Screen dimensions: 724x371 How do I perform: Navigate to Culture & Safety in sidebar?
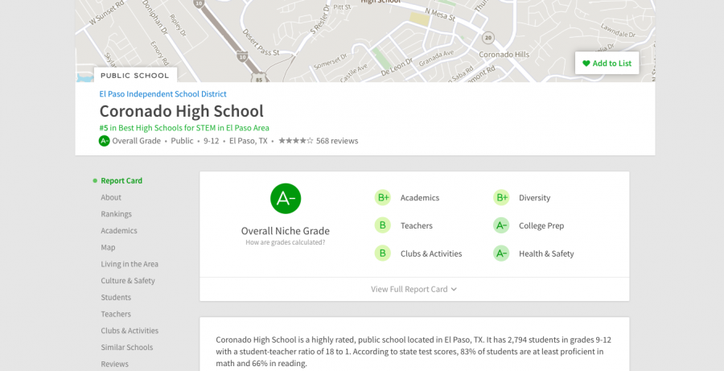coord(128,280)
